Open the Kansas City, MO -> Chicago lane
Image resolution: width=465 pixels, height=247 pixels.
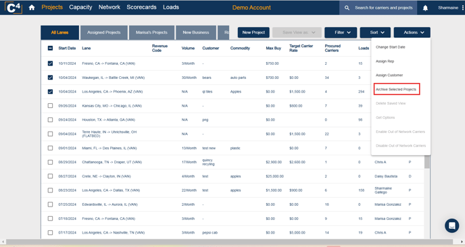click(x=112, y=106)
